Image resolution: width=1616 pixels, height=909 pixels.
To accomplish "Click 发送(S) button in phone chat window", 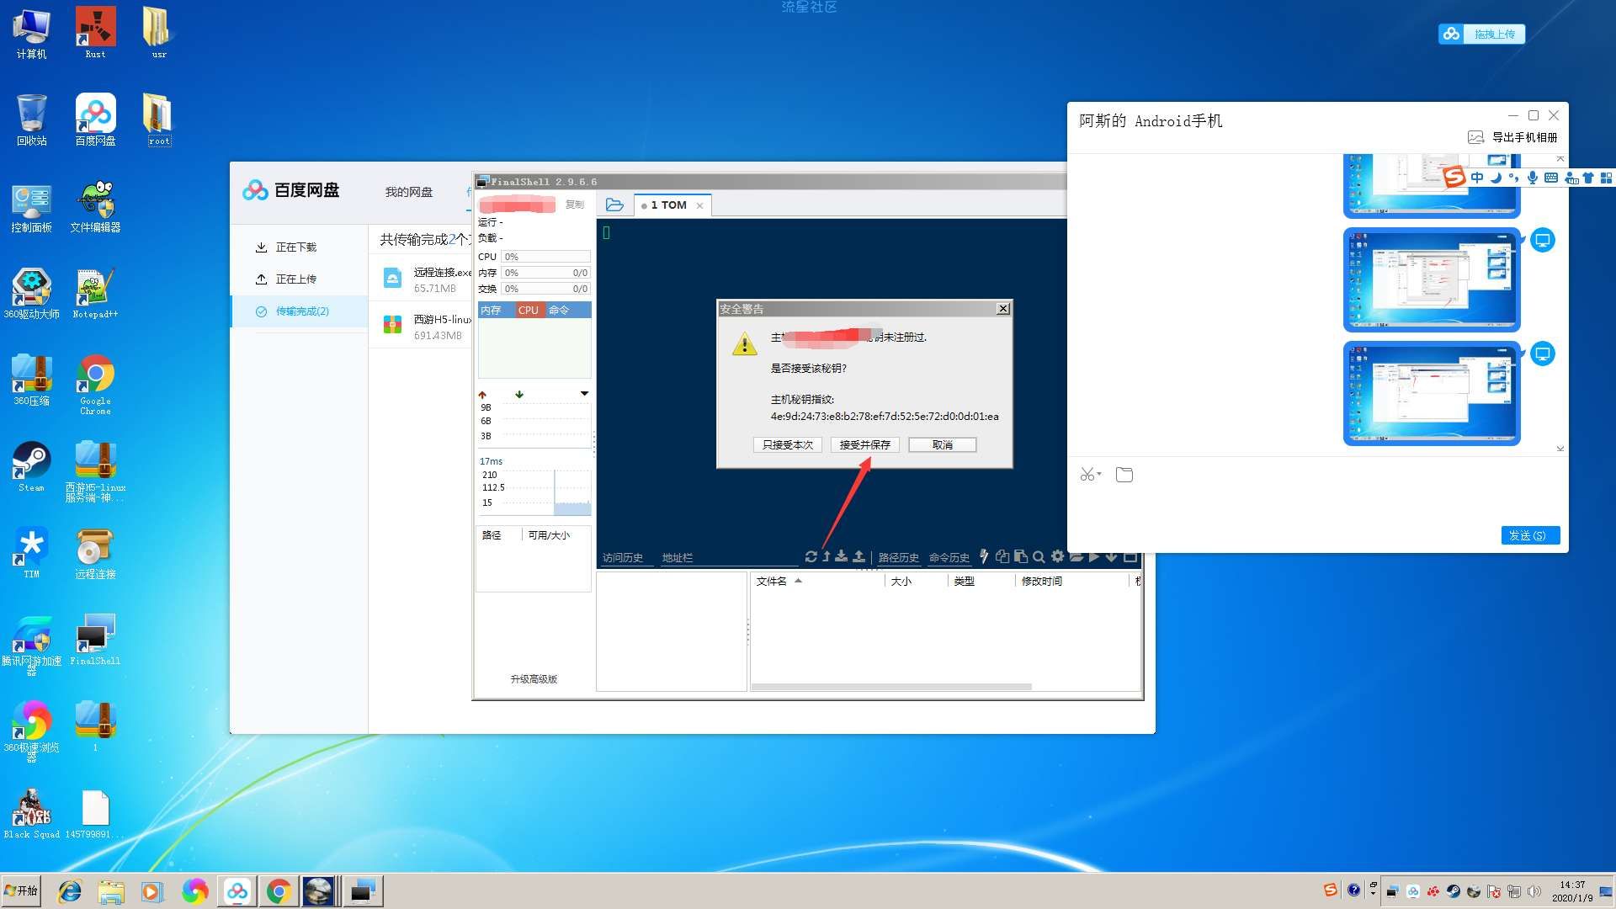I will tap(1530, 535).
